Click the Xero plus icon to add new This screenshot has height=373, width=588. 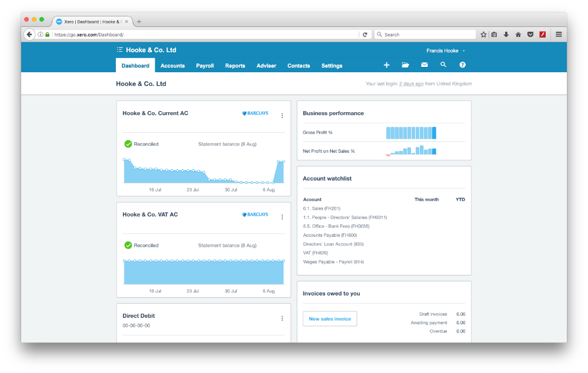(387, 65)
